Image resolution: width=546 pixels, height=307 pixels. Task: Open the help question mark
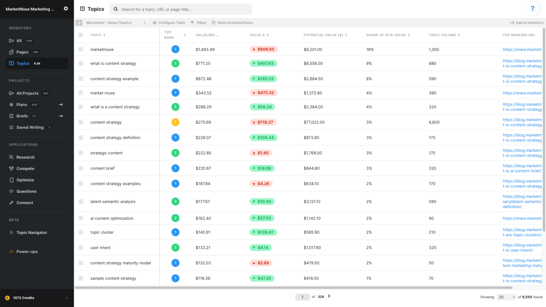(532, 9)
